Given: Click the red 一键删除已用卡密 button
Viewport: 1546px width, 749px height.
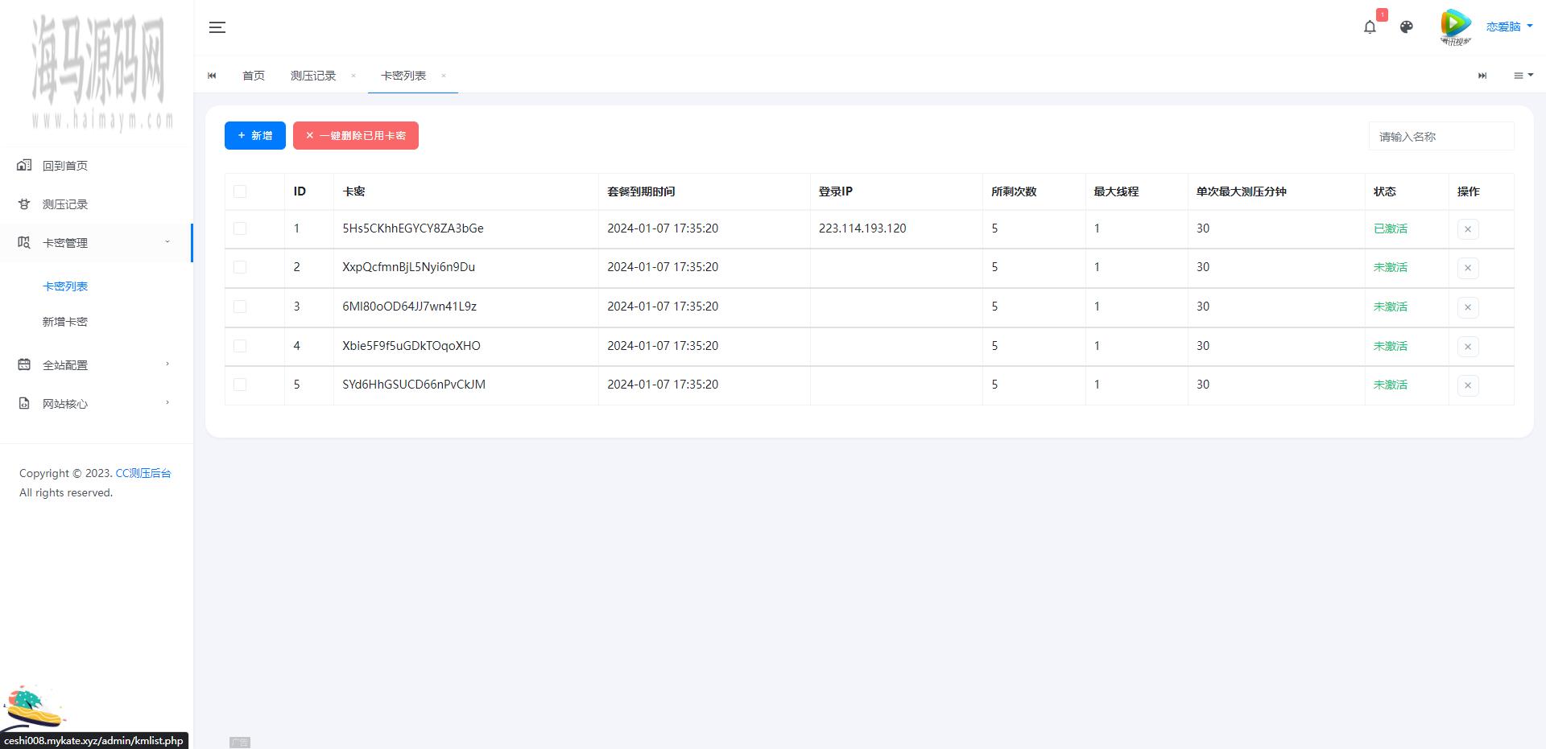Looking at the screenshot, I should click(355, 135).
